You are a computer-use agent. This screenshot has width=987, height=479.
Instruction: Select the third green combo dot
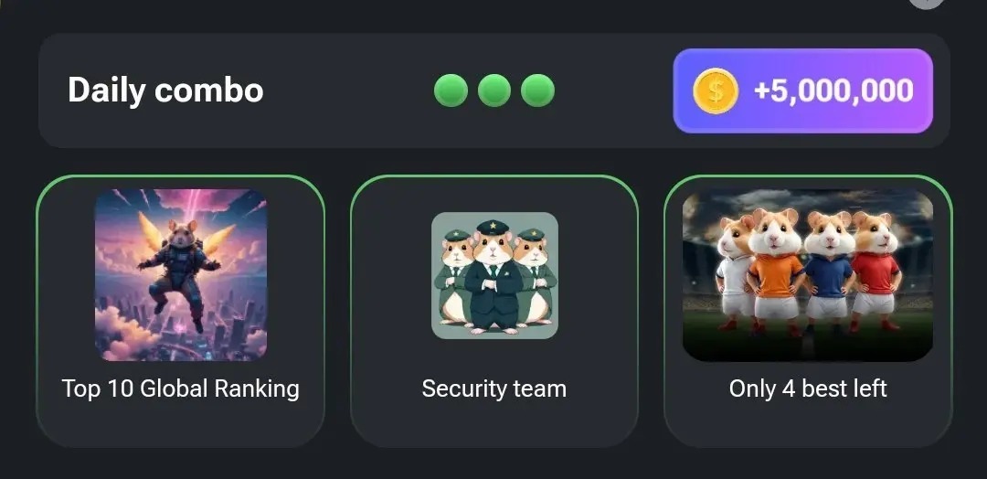tap(537, 90)
